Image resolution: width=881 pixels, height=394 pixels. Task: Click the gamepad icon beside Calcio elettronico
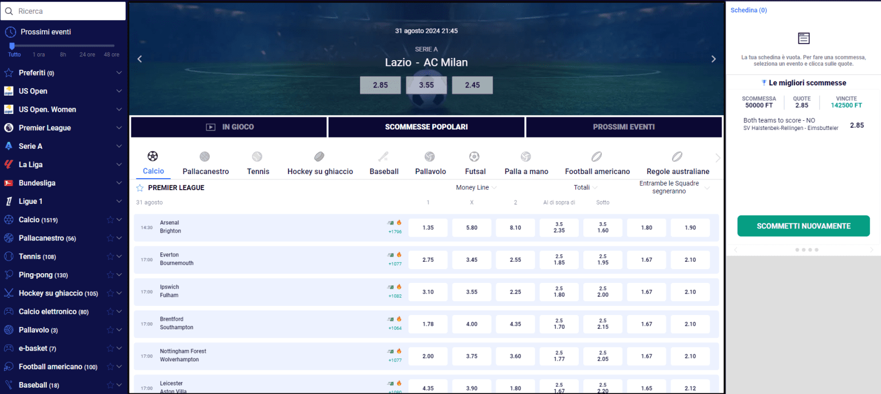click(x=9, y=312)
